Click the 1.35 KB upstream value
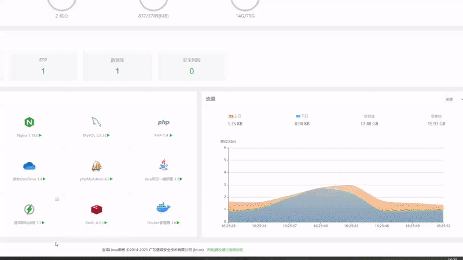The image size is (463, 260). click(235, 124)
